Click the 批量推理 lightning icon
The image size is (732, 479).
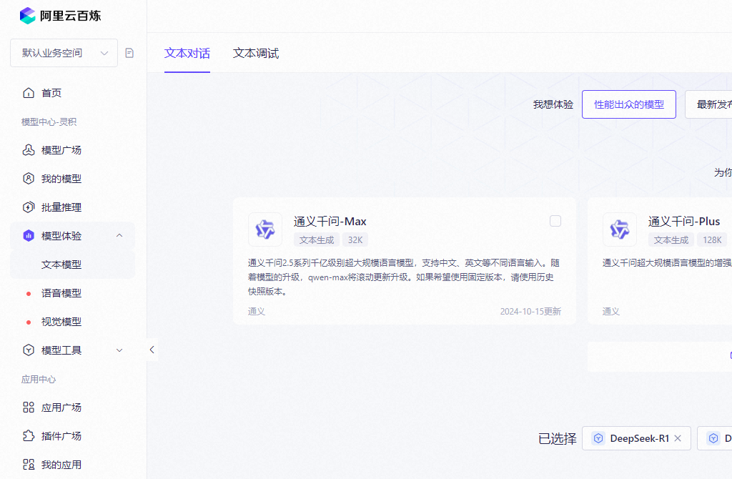point(29,207)
